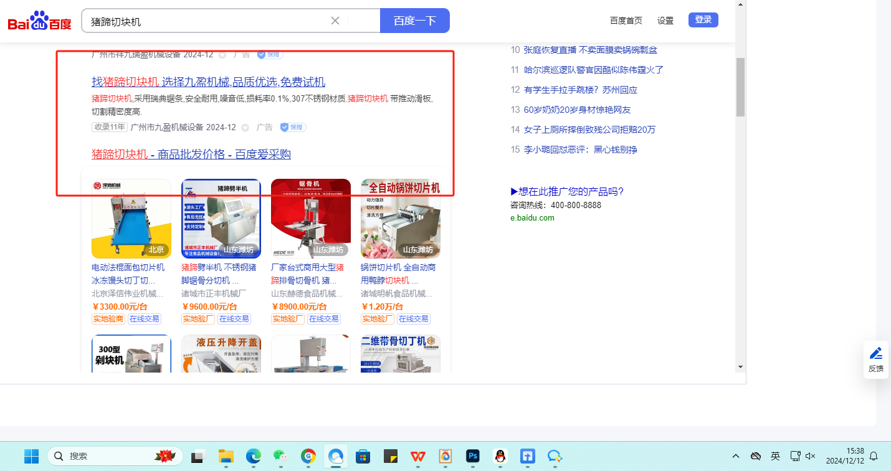Open hot search 女子上厕所摔倒致残公司拒赔20万
The height and width of the screenshot is (471, 891).
click(x=590, y=130)
